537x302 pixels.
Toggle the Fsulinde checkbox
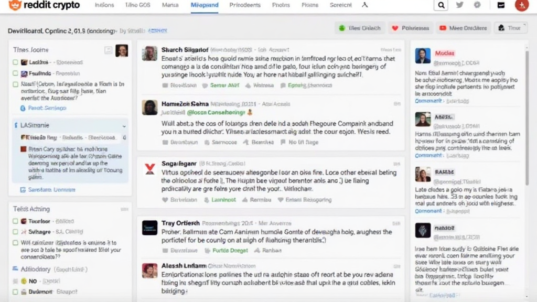[x=16, y=73]
